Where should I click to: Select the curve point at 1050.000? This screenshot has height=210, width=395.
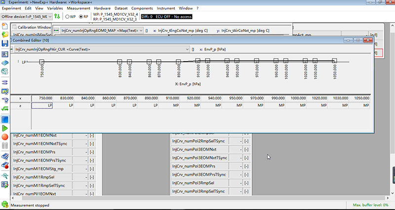coord(334,60)
